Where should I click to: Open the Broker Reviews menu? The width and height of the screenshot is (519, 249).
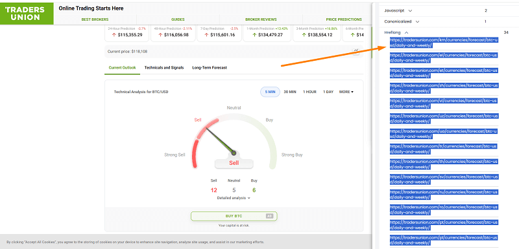point(261,19)
